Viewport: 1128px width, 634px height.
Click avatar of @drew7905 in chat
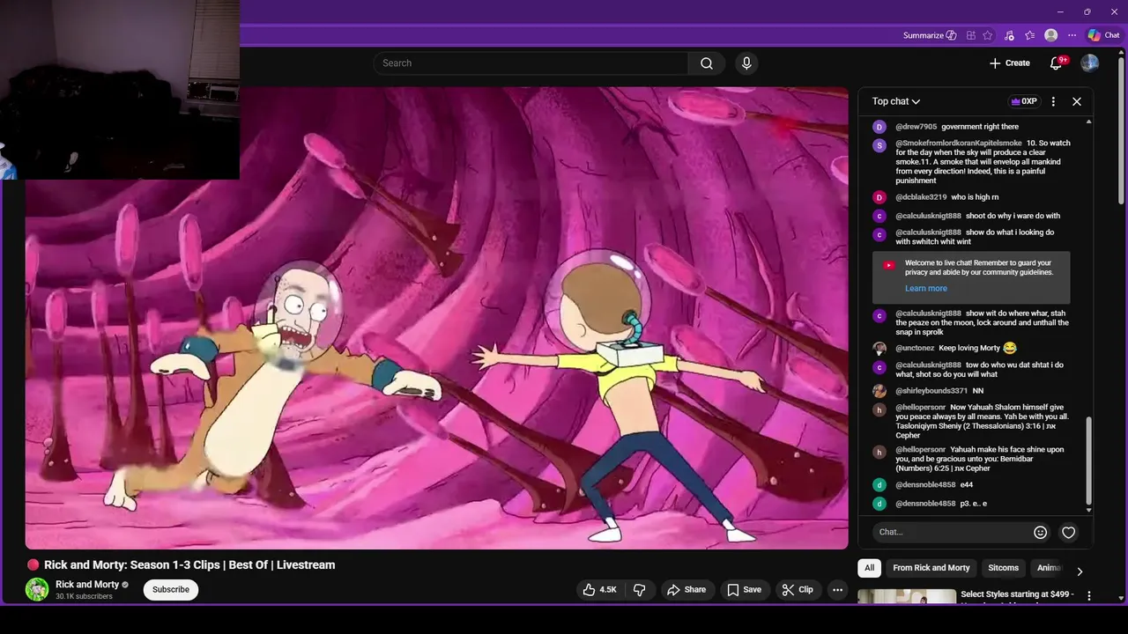[879, 127]
